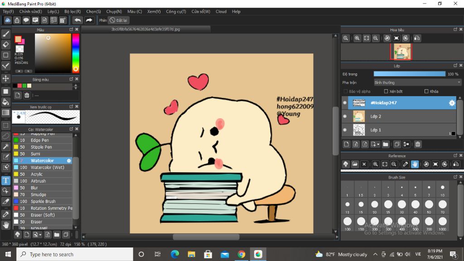This screenshot has height=261, width=464.
Task: Select the Airbrush brush from list
Action: click(x=37, y=181)
